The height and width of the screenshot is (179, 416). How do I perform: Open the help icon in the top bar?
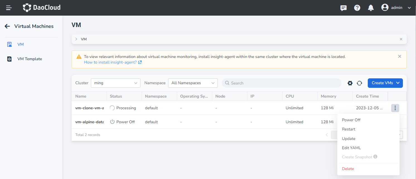357,8
